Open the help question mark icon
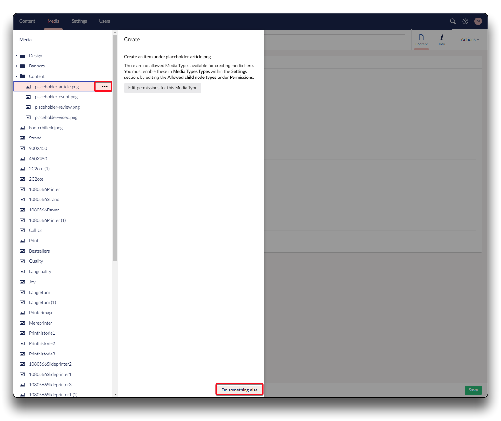Viewport: 501px width, 421px height. tap(465, 21)
